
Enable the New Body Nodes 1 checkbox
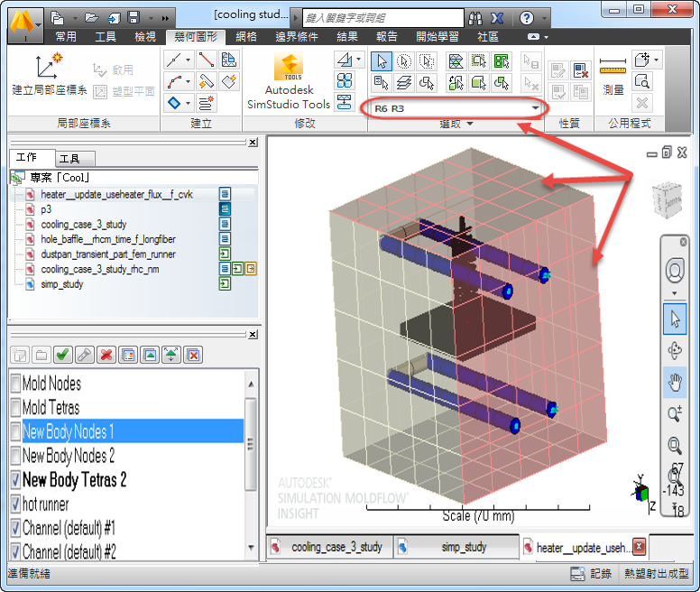(x=16, y=431)
